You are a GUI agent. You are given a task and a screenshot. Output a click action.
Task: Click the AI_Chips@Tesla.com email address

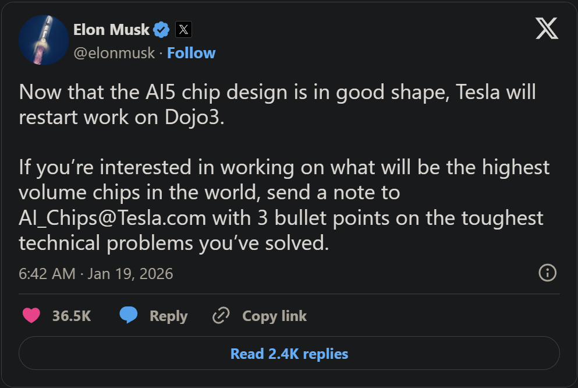(112, 218)
